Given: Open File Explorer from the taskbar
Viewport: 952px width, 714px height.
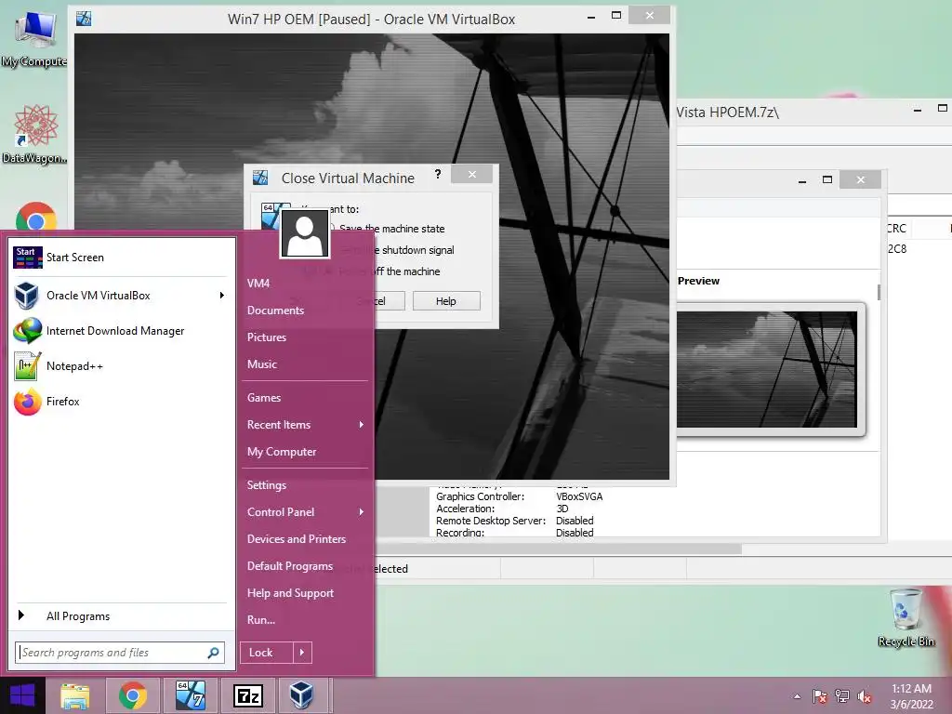Looking at the screenshot, I should tap(75, 695).
